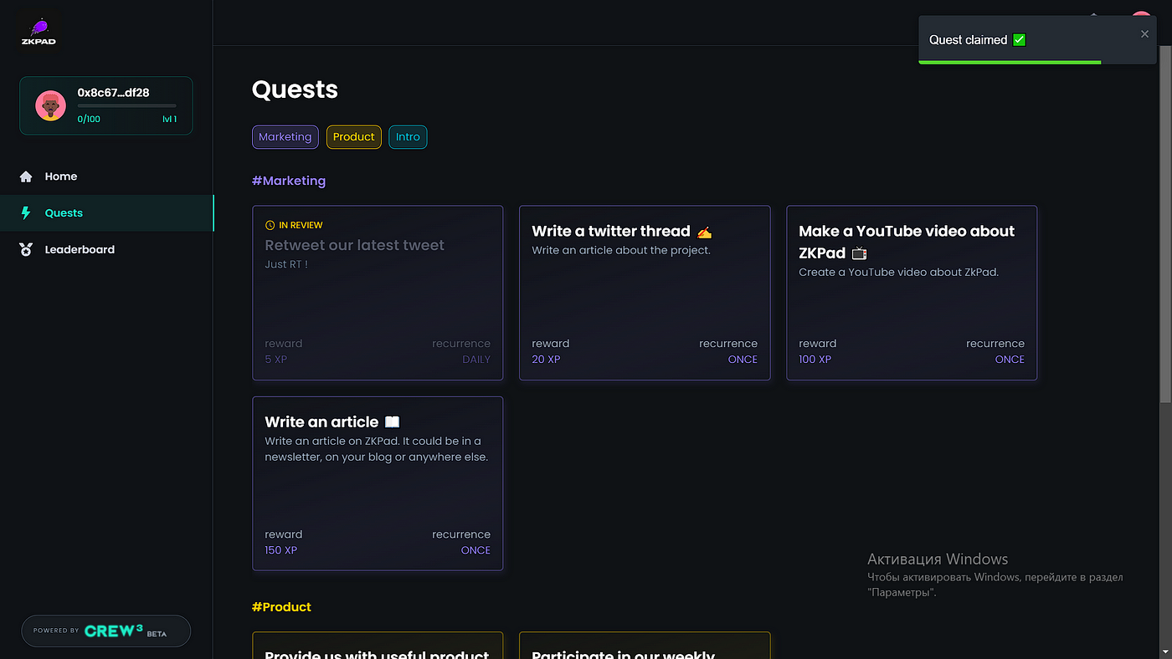Click the XP progress bar in profile card
1172x659 pixels.
(x=126, y=105)
